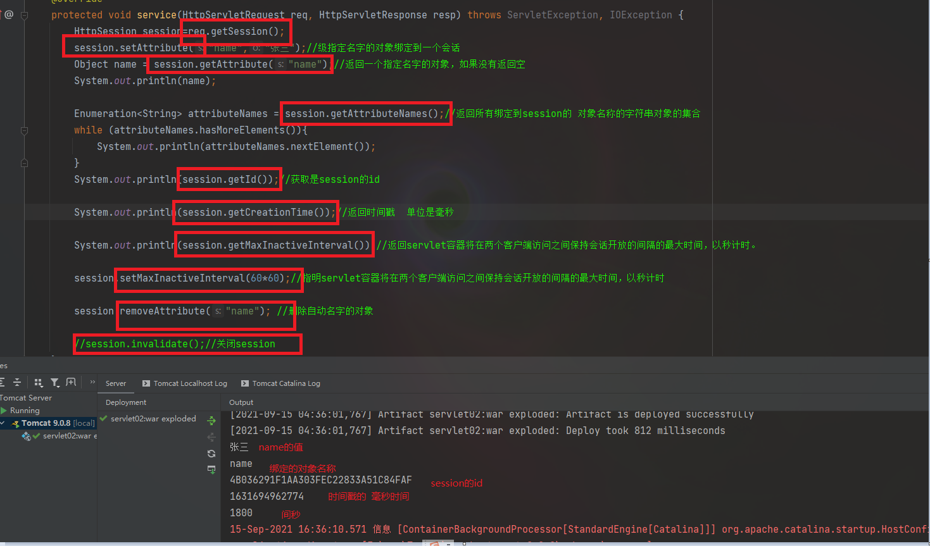Viewport: 930px width, 546px height.
Task: Click the Output panel header
Action: click(x=241, y=402)
